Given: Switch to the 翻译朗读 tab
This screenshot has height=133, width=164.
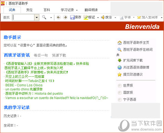Looking at the screenshot, I should [x=91, y=10].
